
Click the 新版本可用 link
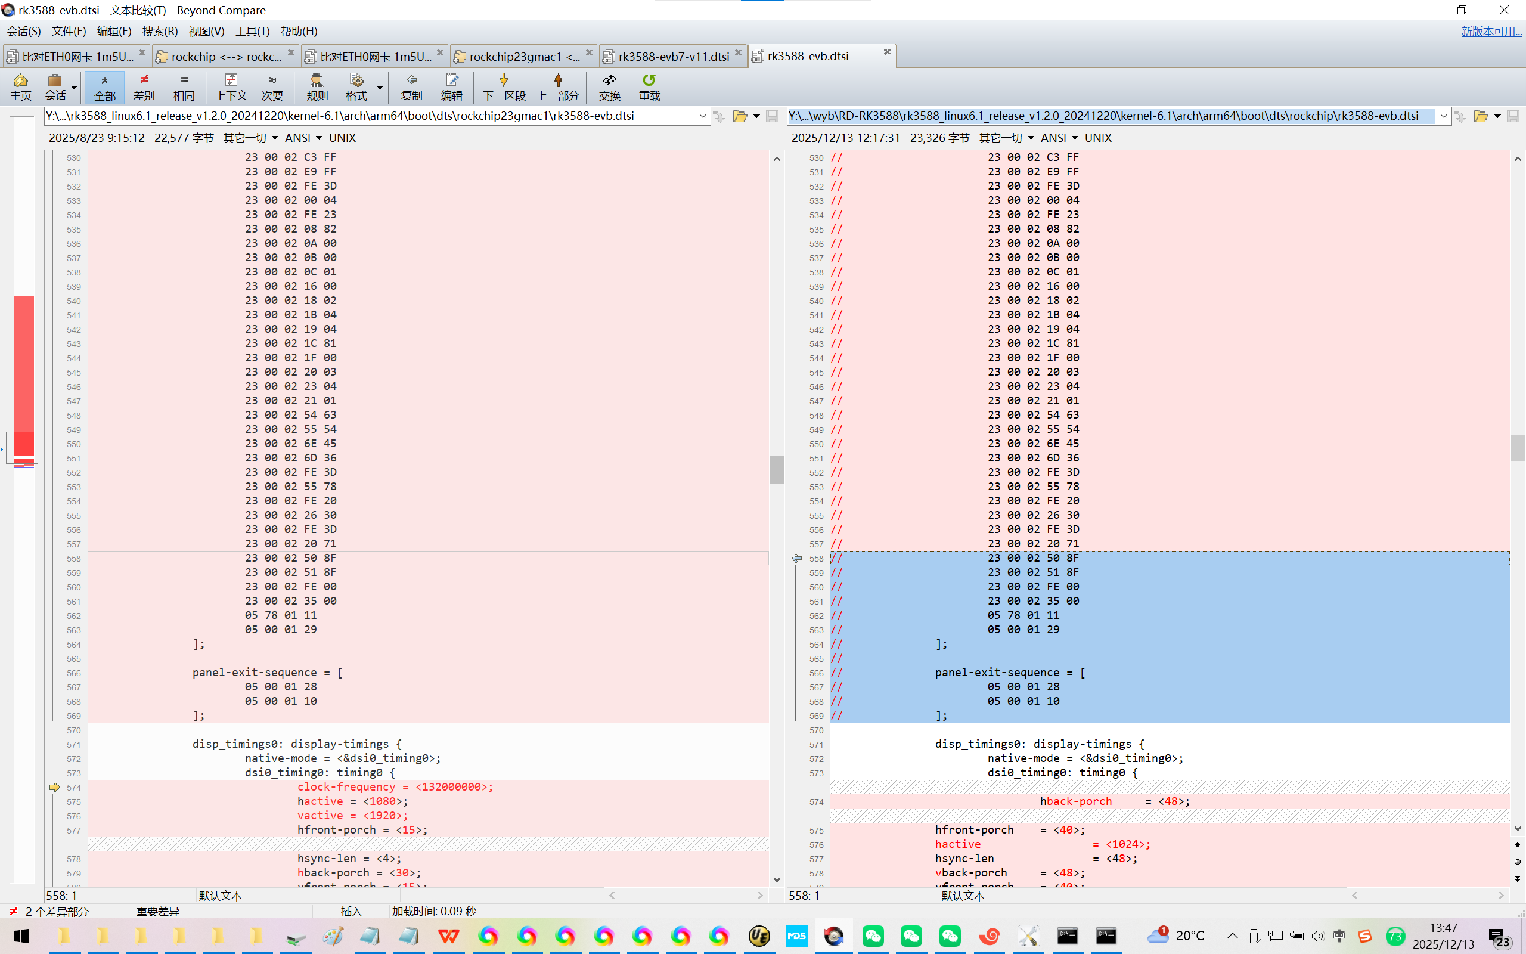[1491, 31]
